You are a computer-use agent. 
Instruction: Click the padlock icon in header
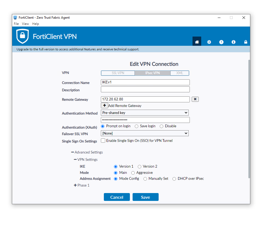point(246,42)
